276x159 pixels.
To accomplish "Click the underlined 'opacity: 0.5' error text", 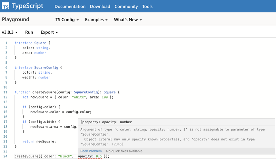I will click(90, 156).
